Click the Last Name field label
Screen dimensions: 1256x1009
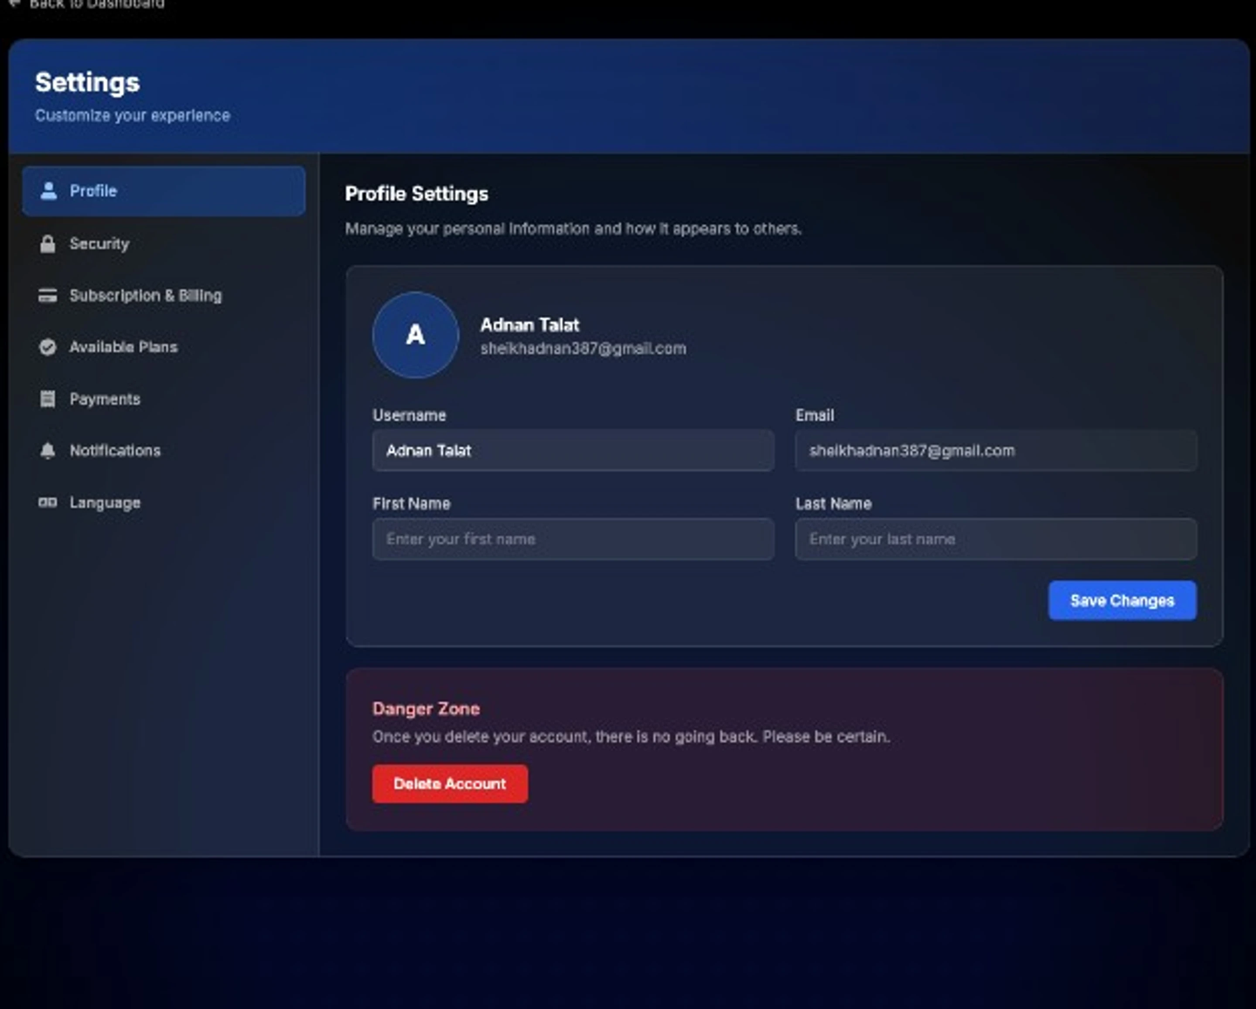click(x=834, y=504)
